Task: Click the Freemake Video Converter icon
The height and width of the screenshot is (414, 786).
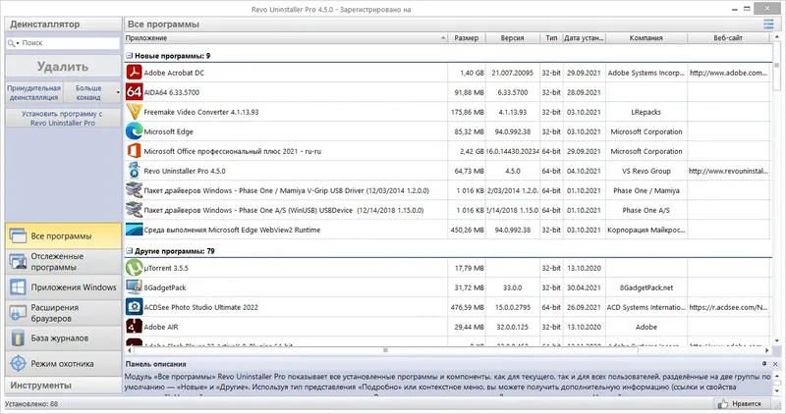Action: point(134,112)
